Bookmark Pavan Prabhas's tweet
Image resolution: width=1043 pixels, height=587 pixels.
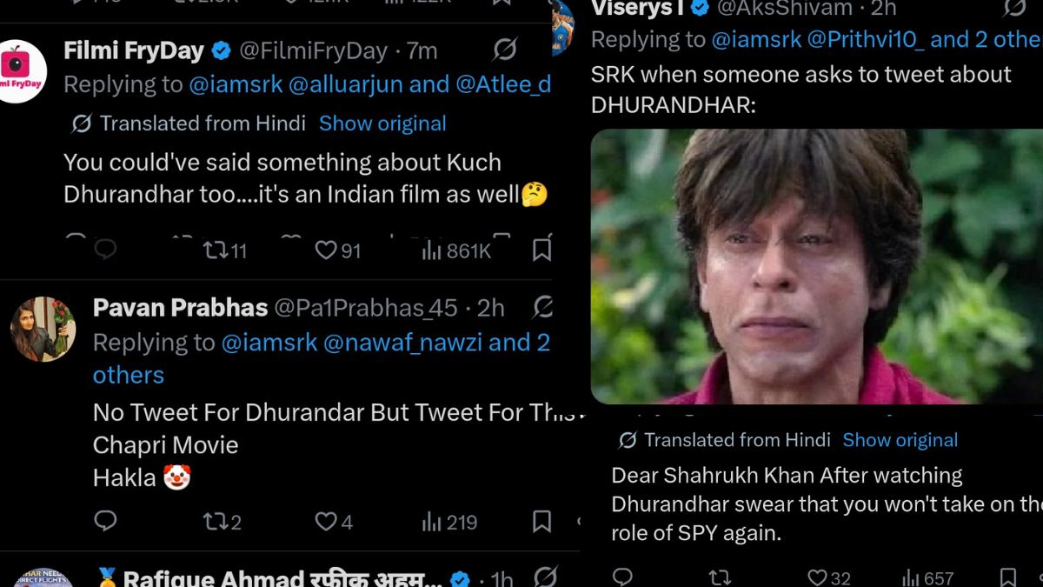click(541, 522)
